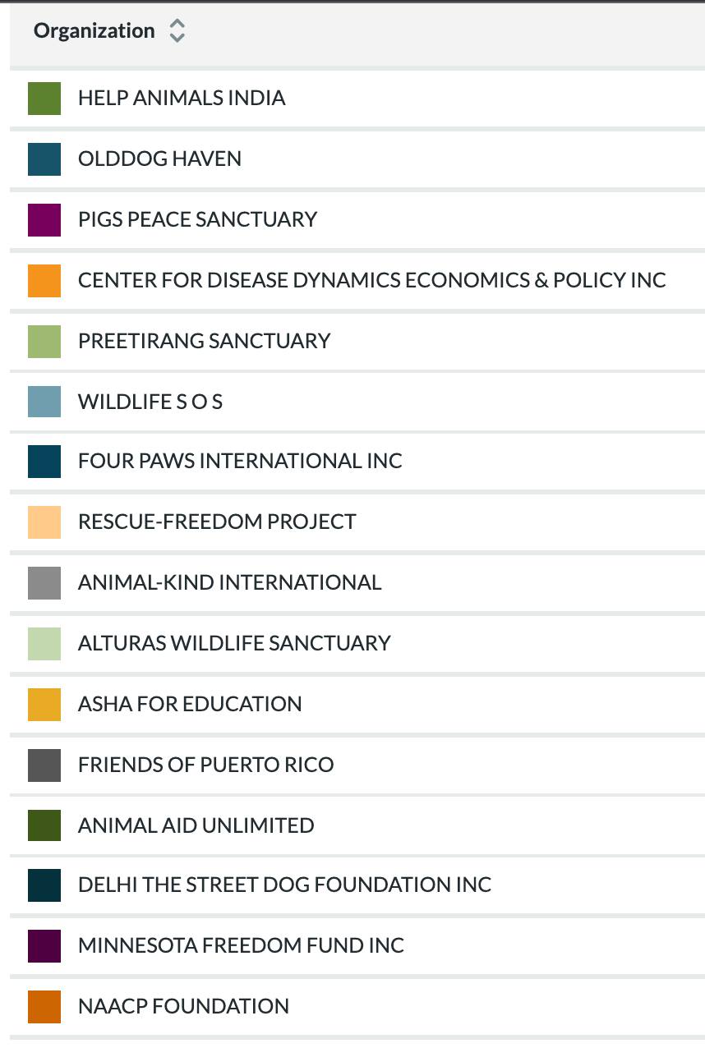Click the ALTURAS WILDLIFE SANCTUARY name
Screen dimensions: 705x1048
click(x=234, y=643)
